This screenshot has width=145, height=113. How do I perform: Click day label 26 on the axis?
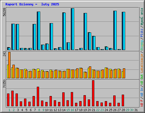click(x=115, y=110)
